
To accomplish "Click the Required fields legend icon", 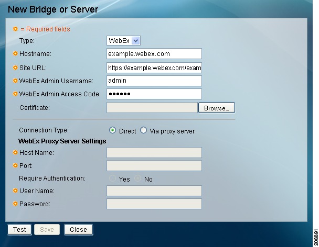I will (x=15, y=29).
